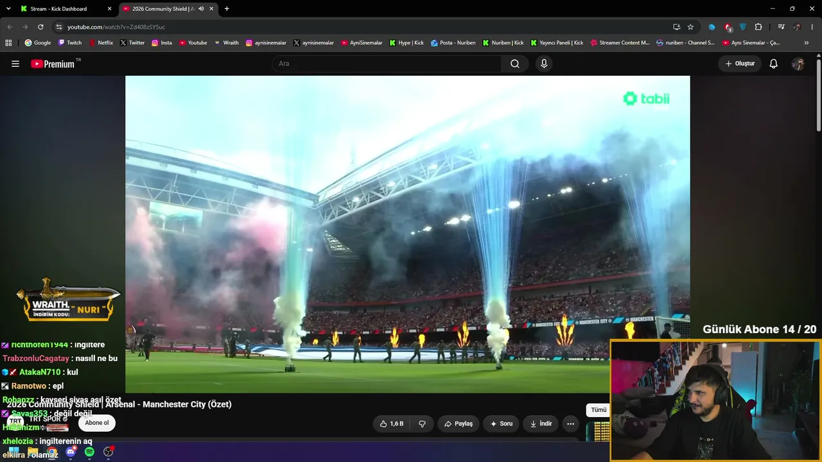Click the video title '2026 Community Shield' text
822x462 pixels.
(52, 404)
